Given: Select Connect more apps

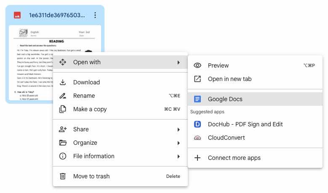Looking at the screenshot, I should [255, 158].
